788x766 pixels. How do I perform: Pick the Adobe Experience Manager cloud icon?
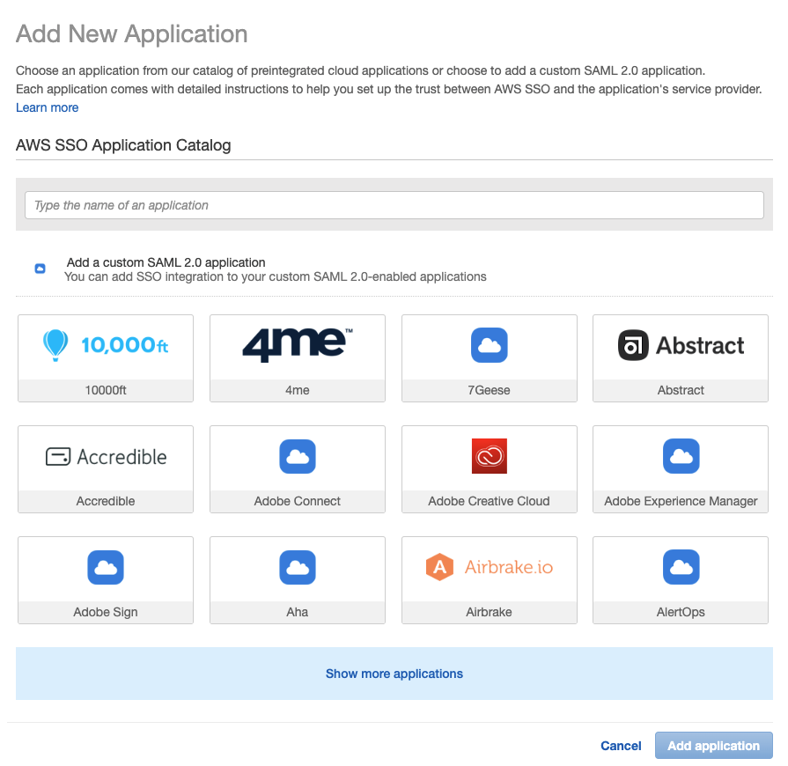tap(681, 456)
